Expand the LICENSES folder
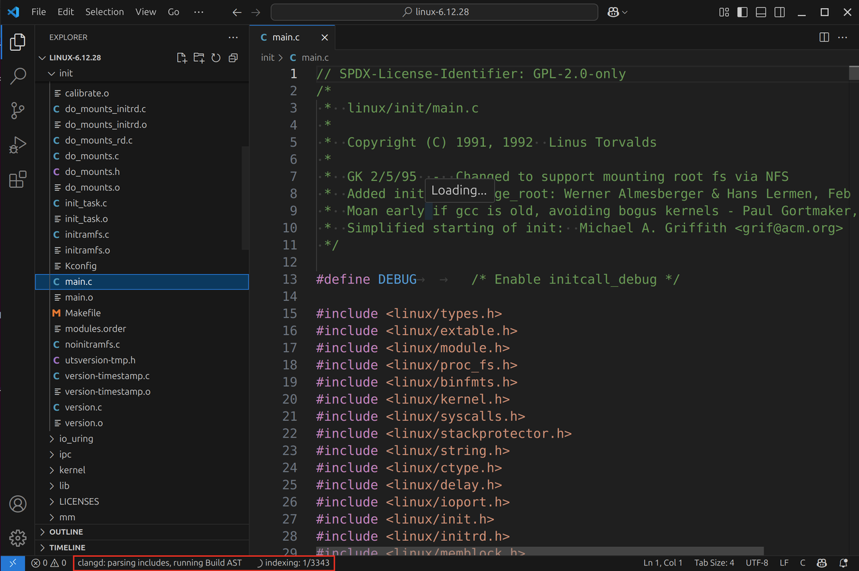Viewport: 859px width, 571px height. click(x=142, y=501)
